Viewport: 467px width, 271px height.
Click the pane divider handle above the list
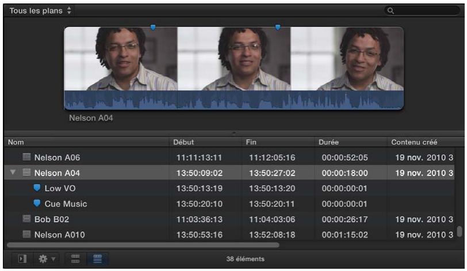click(x=234, y=133)
